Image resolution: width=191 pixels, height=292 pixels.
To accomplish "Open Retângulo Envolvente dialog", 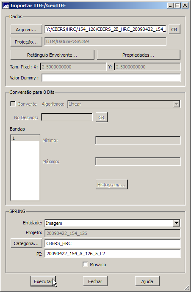I will click(52, 55).
